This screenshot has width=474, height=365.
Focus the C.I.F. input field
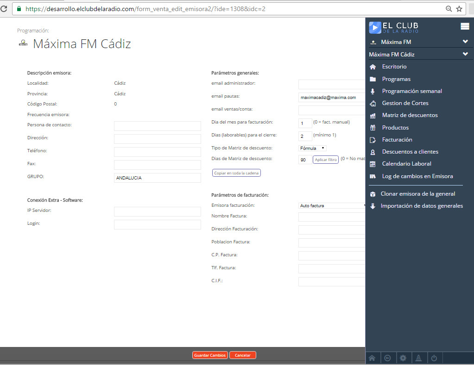[x=332, y=282]
